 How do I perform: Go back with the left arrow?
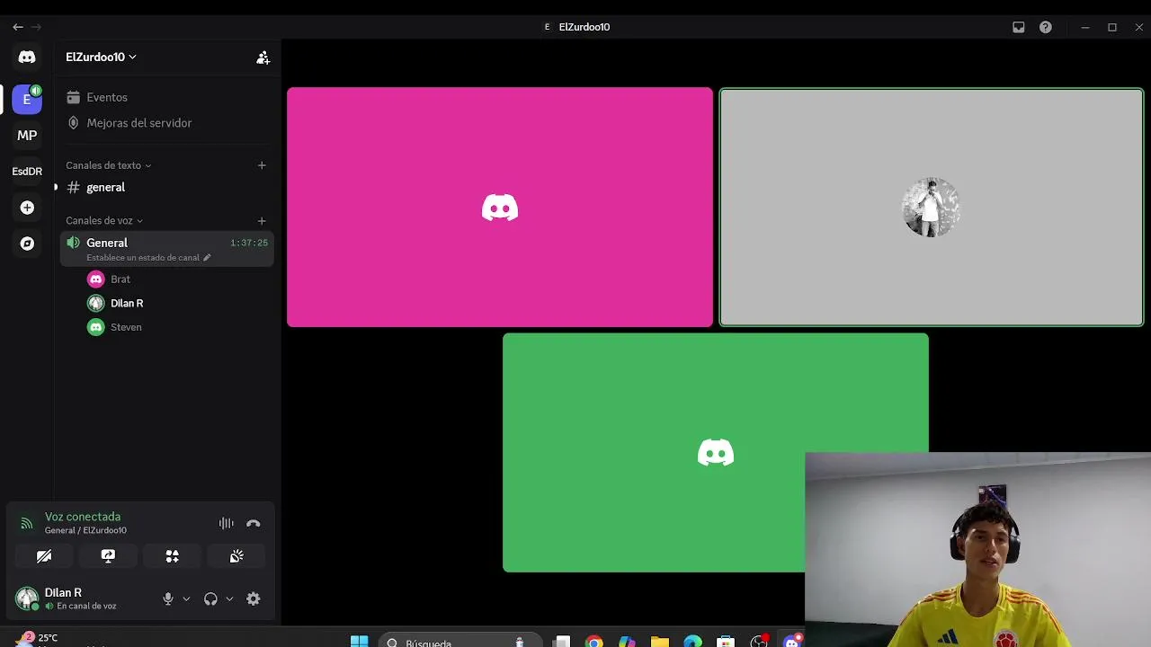(18, 27)
